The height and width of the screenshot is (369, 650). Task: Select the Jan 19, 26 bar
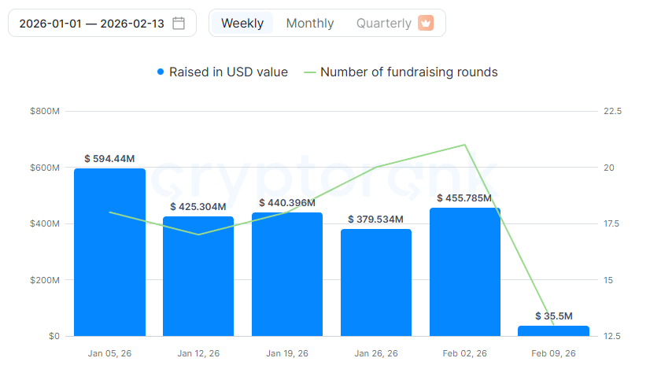tap(287, 274)
